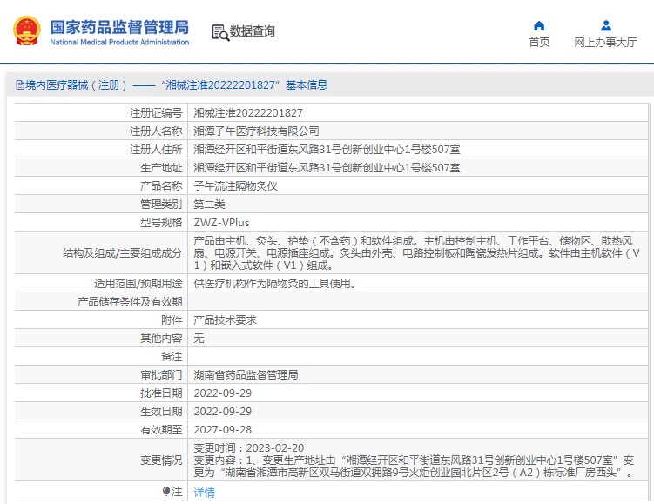Image resolution: width=654 pixels, height=504 pixels.
Task: Click the 附件 label
Action: 172,319
